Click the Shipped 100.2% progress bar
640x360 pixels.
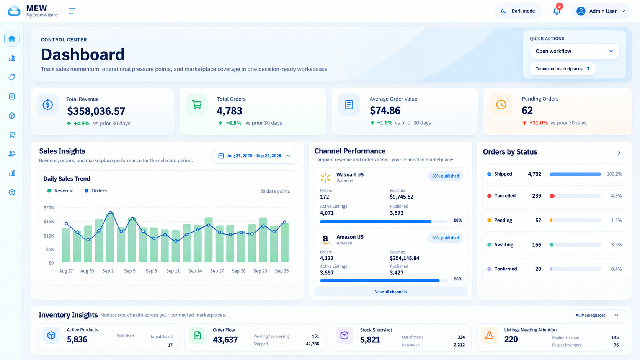click(x=575, y=174)
